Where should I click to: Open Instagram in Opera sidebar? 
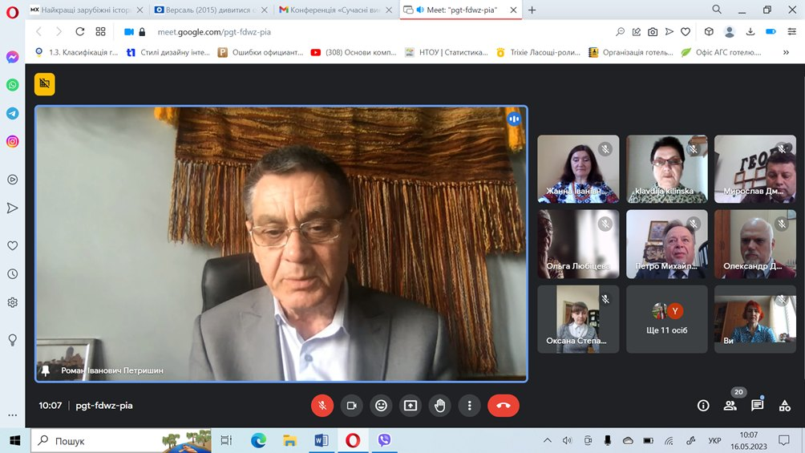pos(12,141)
